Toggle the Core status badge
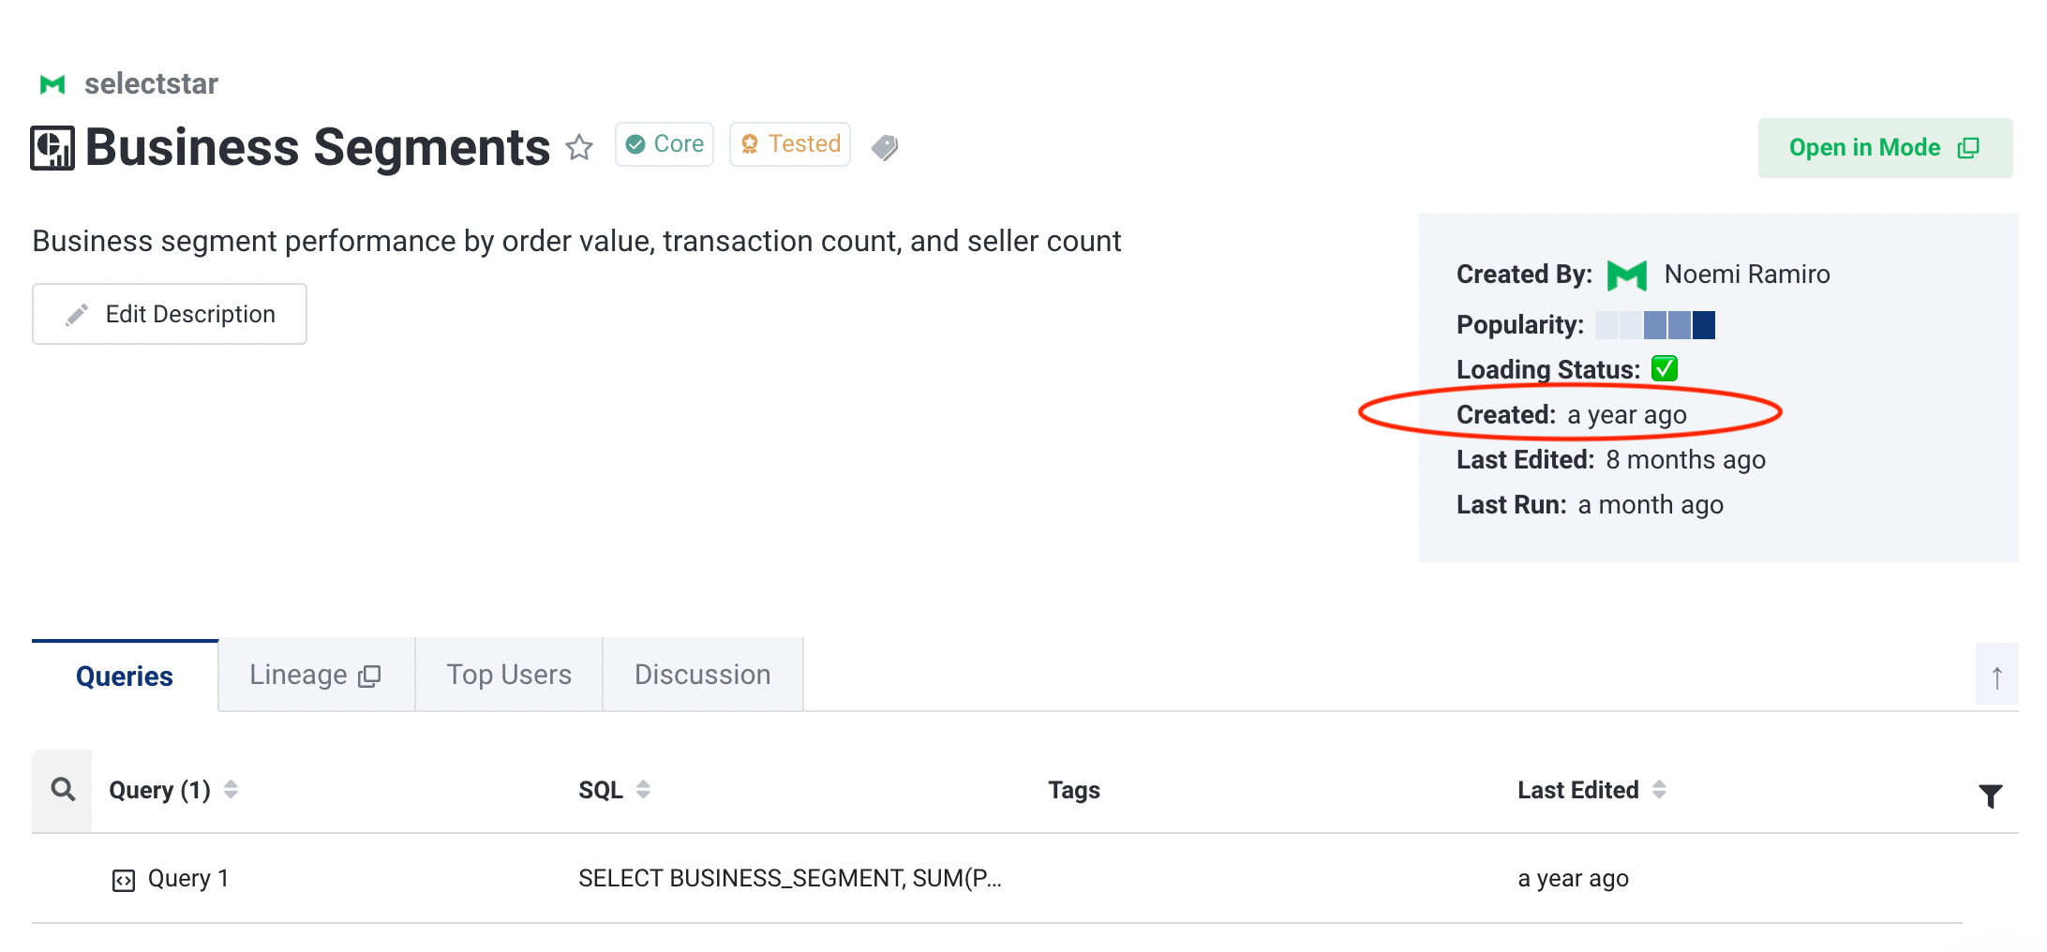Image resolution: width=2047 pixels, height=952 pixels. (665, 144)
